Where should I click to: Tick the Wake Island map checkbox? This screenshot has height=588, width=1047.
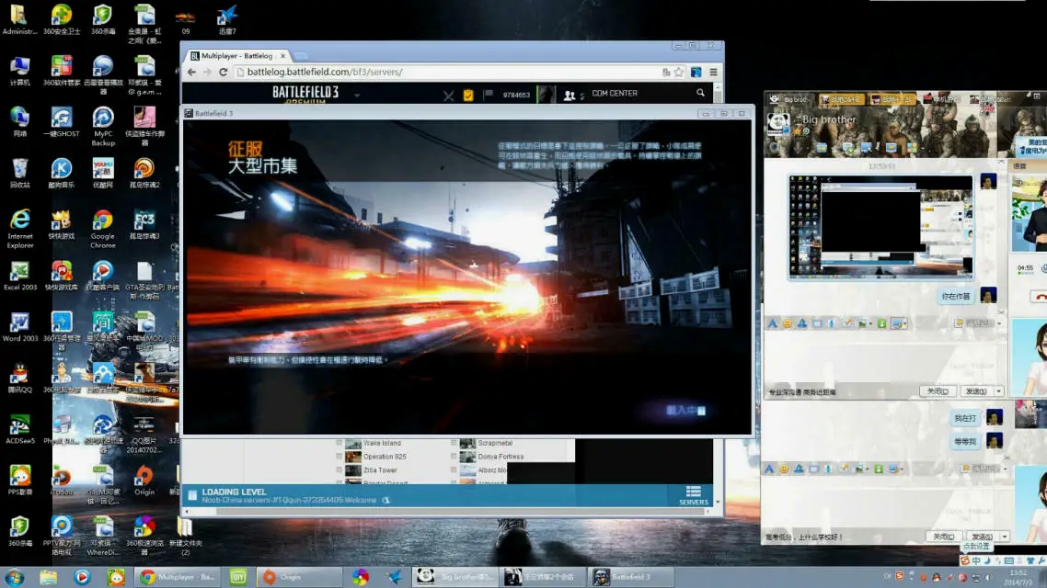(339, 443)
